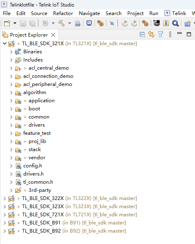This screenshot has width=195, height=244.
Task: Select the feature_test folder
Action: tap(37, 133)
